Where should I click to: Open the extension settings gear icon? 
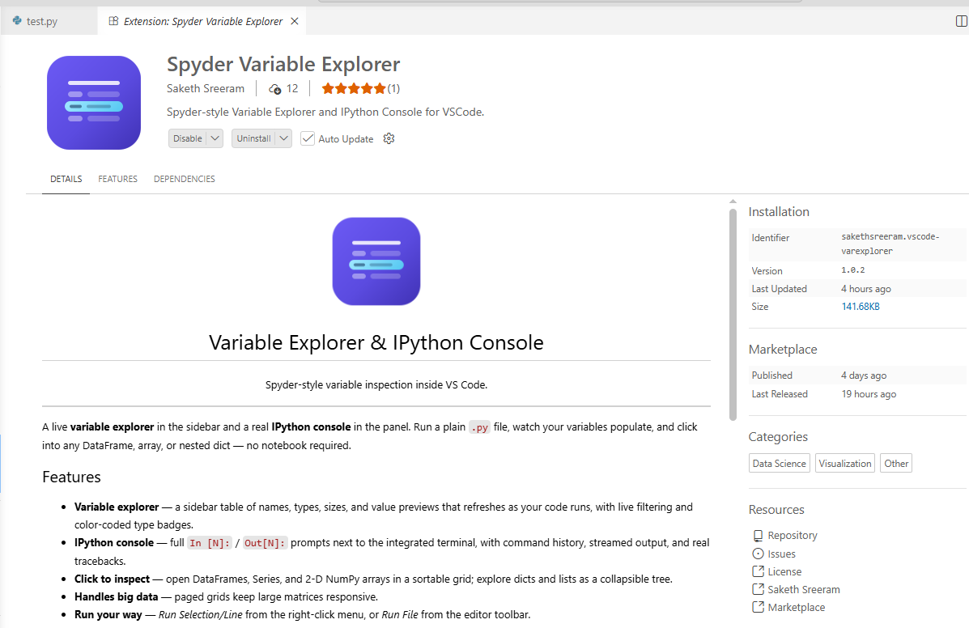(389, 138)
